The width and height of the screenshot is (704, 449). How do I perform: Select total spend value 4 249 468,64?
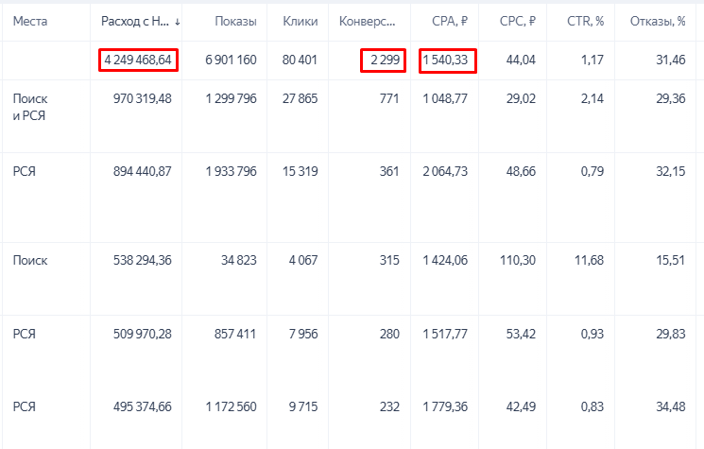pos(138,60)
